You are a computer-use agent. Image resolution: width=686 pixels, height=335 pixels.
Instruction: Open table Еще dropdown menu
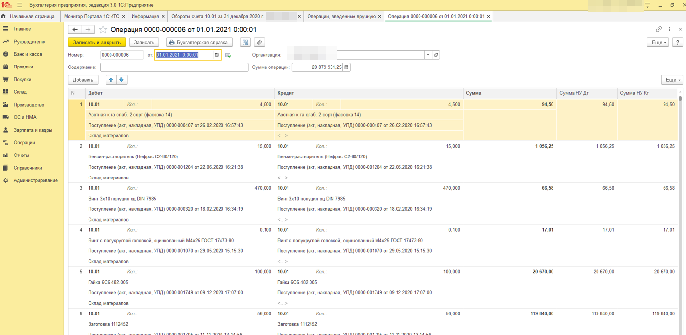click(x=672, y=80)
